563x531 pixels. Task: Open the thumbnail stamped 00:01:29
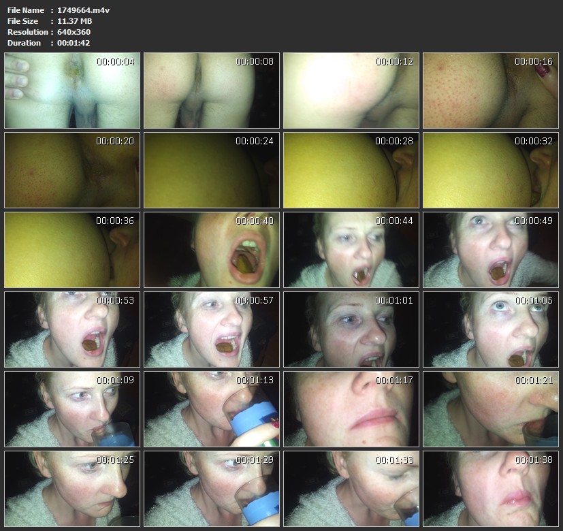[x=212, y=488]
